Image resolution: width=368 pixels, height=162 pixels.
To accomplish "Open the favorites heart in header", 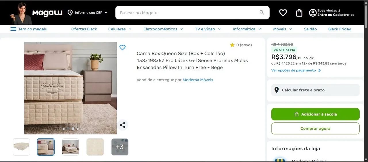I will click(x=283, y=13).
